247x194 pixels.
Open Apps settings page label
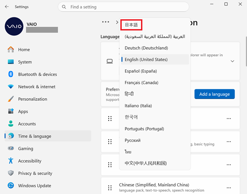23,112
